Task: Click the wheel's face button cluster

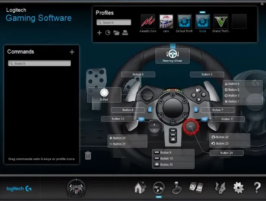Action: (199, 95)
